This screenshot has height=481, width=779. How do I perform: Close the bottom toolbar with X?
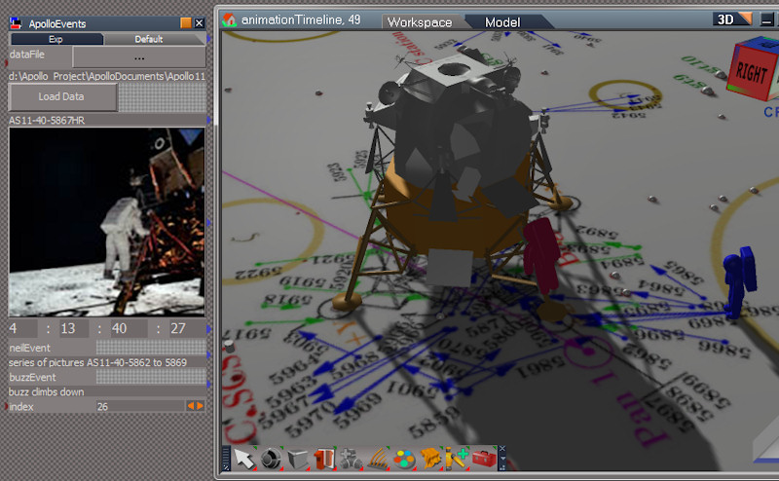502,449
